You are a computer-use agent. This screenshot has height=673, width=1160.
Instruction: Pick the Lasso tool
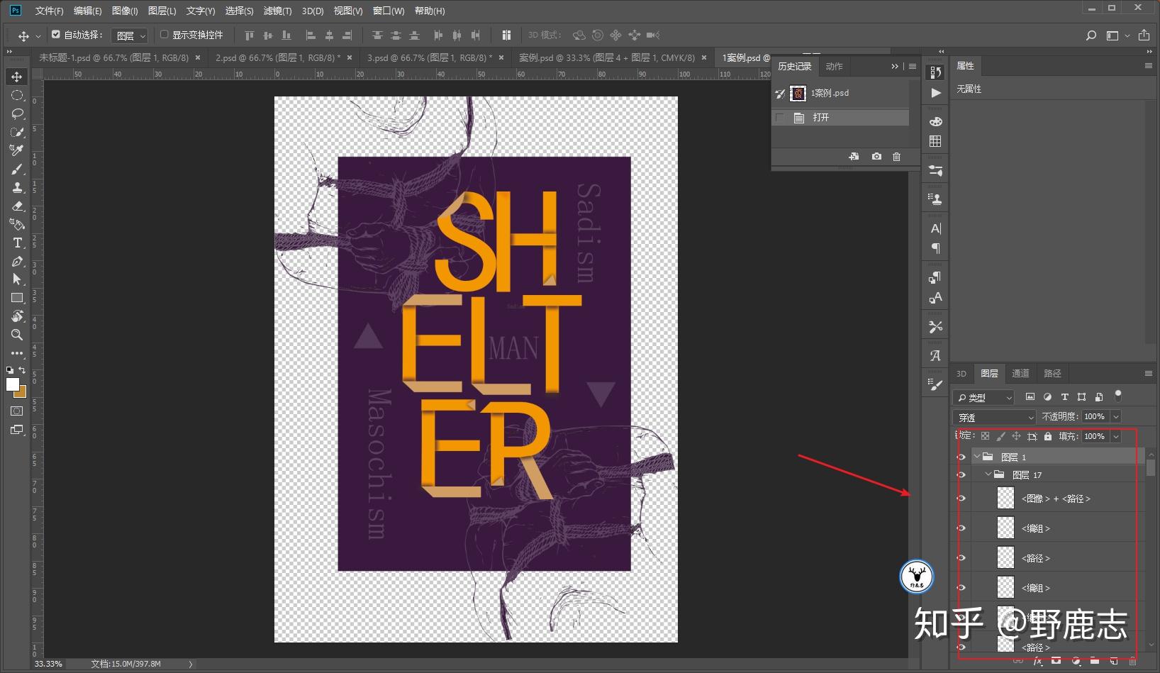17,113
